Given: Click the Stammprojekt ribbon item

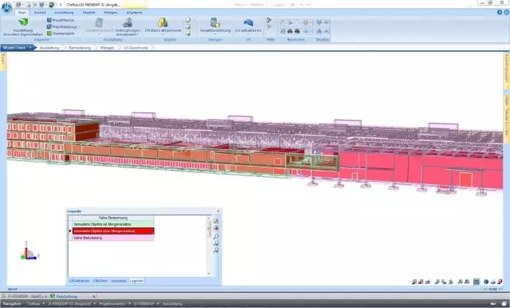Looking at the screenshot, I should [x=61, y=34].
